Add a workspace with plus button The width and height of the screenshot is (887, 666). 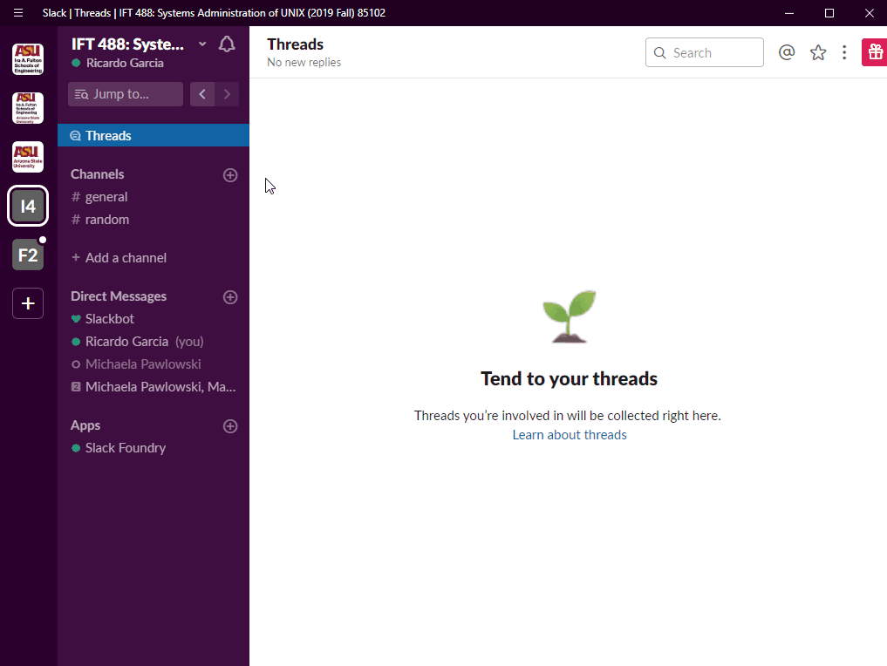[28, 303]
